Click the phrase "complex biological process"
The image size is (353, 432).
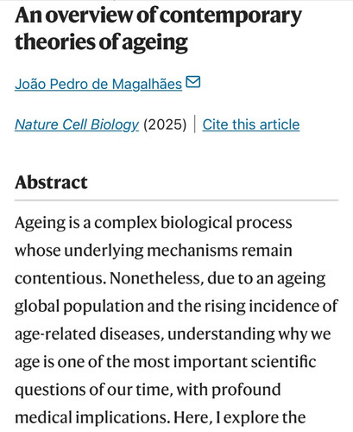click(x=193, y=223)
